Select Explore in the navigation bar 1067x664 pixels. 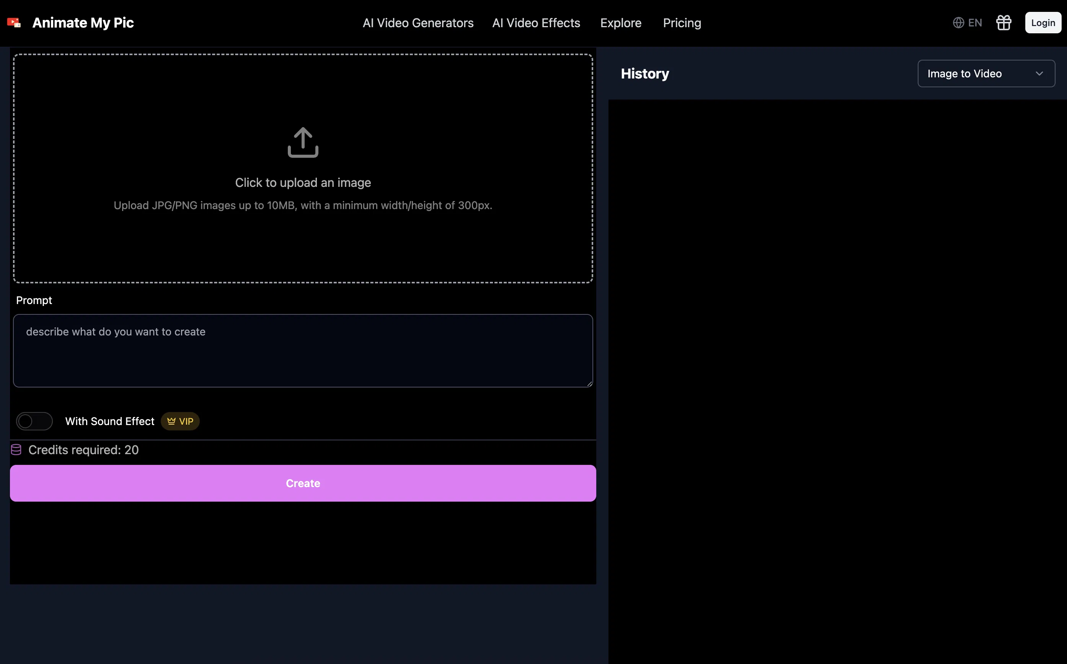(620, 22)
